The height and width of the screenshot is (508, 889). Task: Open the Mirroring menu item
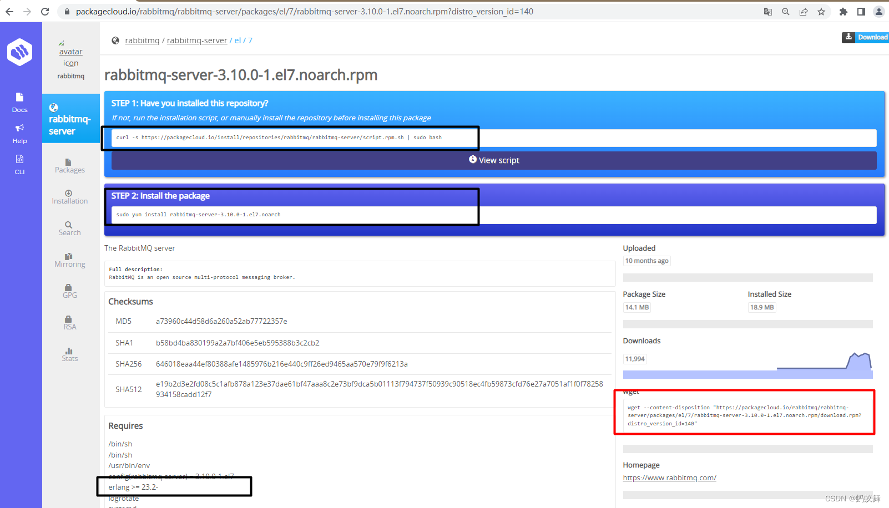(x=70, y=260)
